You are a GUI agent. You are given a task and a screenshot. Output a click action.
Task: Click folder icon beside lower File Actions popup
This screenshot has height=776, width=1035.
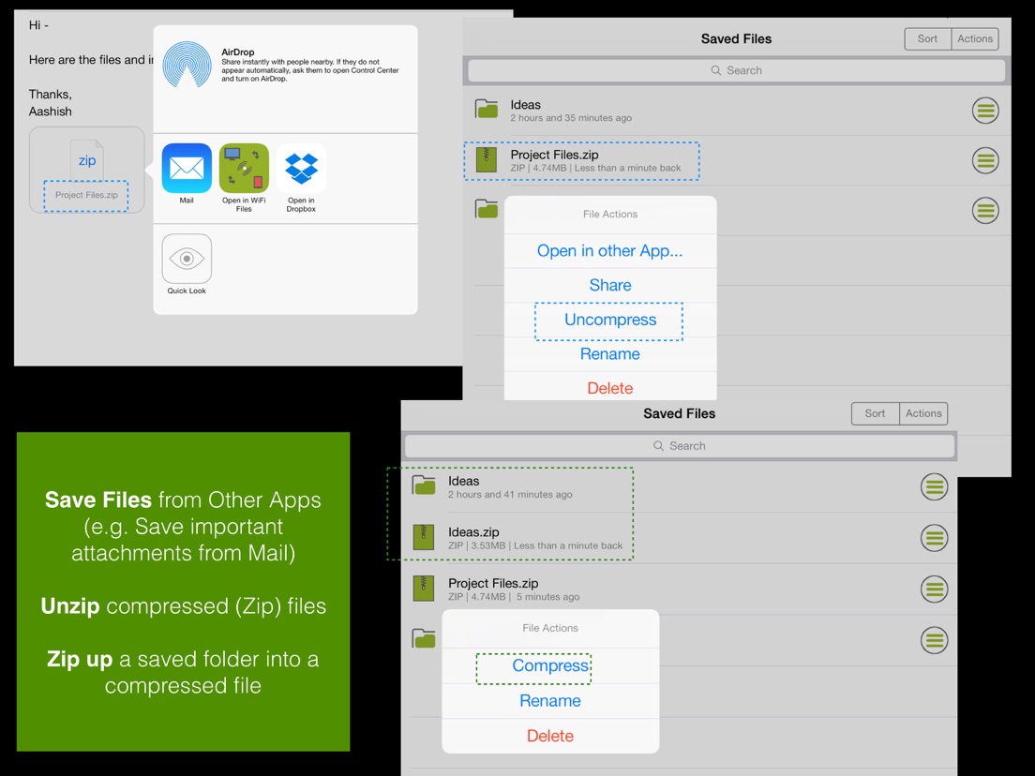[424, 639]
